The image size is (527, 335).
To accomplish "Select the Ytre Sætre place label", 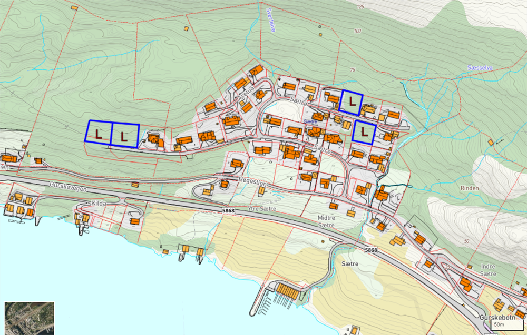I will pos(262,209).
